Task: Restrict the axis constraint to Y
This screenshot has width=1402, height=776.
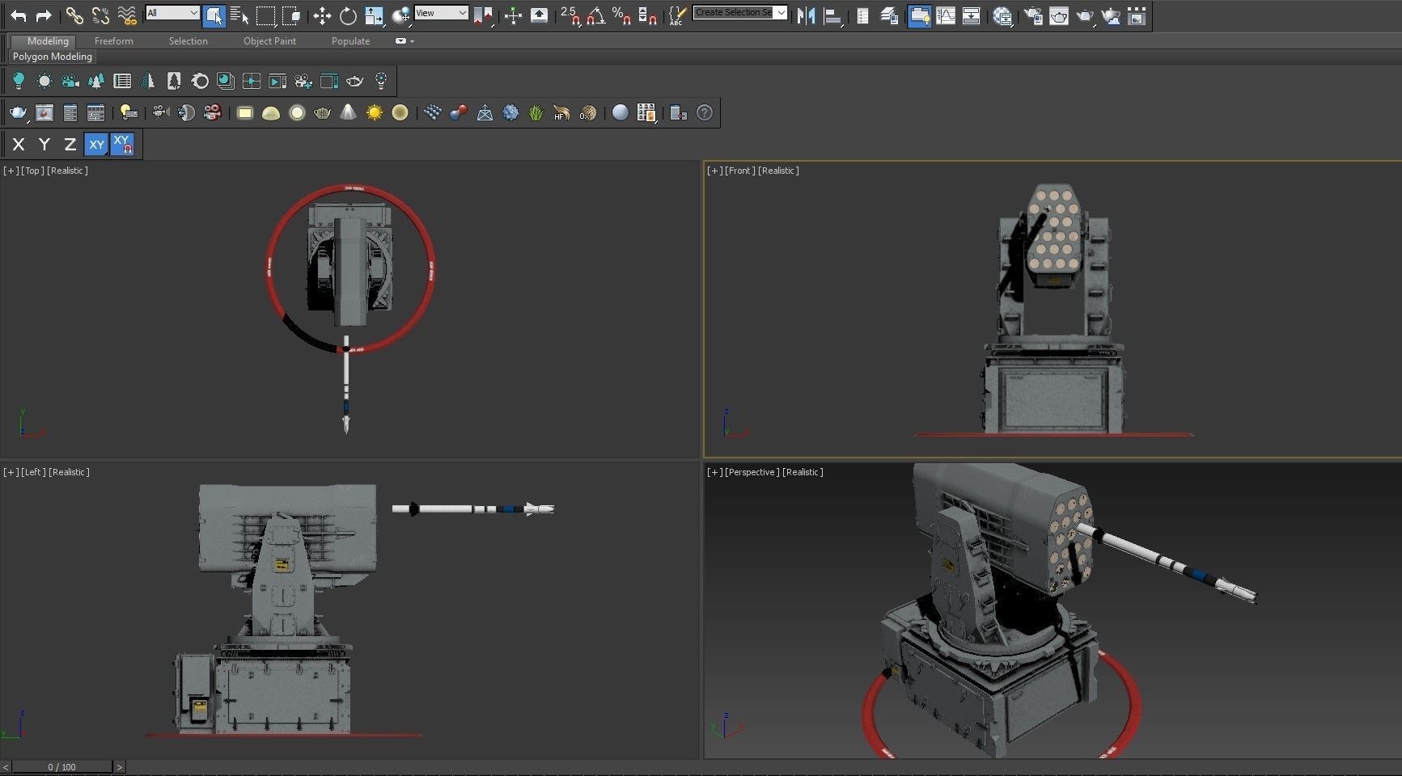Action: coord(44,144)
